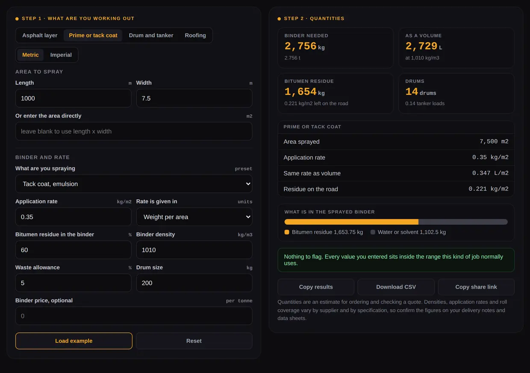Select the Bitumen residue percentage field
530x373 pixels.
74,250
